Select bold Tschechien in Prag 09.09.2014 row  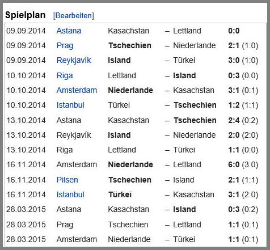[130, 45]
